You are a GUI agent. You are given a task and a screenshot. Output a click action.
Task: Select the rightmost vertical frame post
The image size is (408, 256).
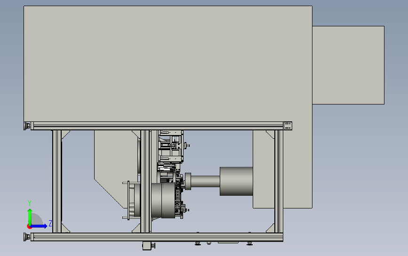(x=279, y=181)
